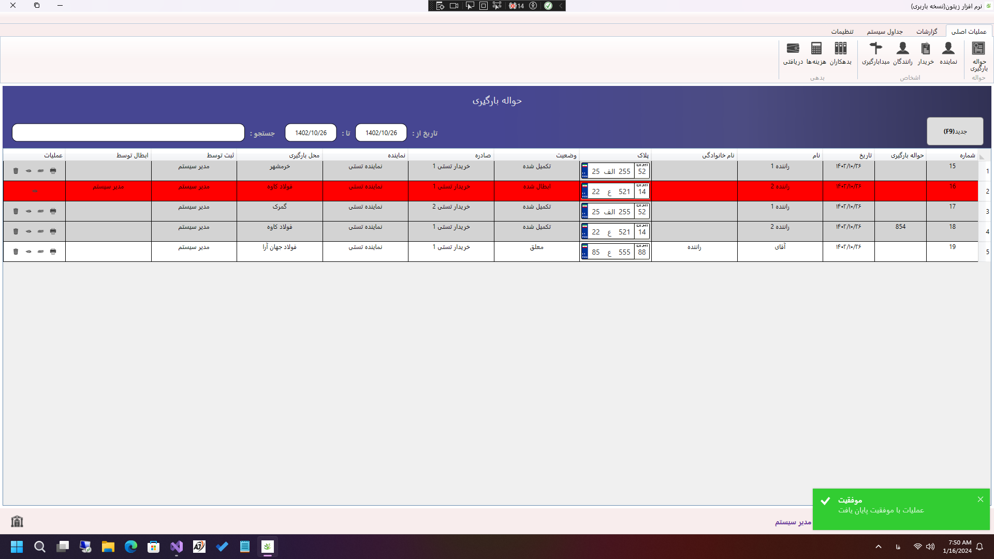
Task: Click the money icon on row 18
Action: (40, 231)
